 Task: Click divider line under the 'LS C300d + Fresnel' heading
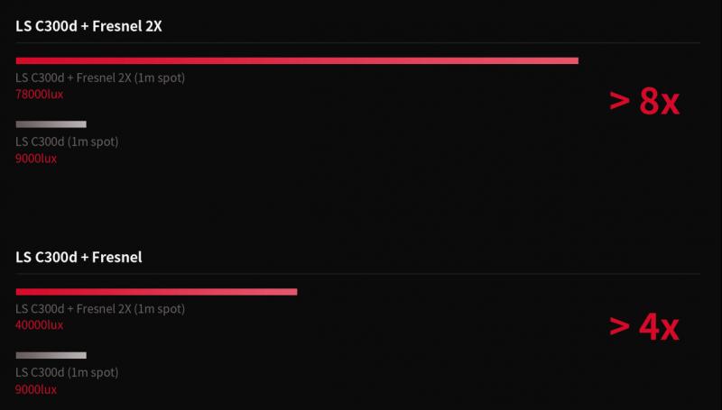point(357,274)
